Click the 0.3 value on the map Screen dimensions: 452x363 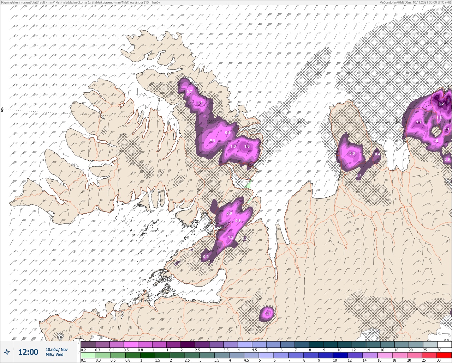[359, 176]
